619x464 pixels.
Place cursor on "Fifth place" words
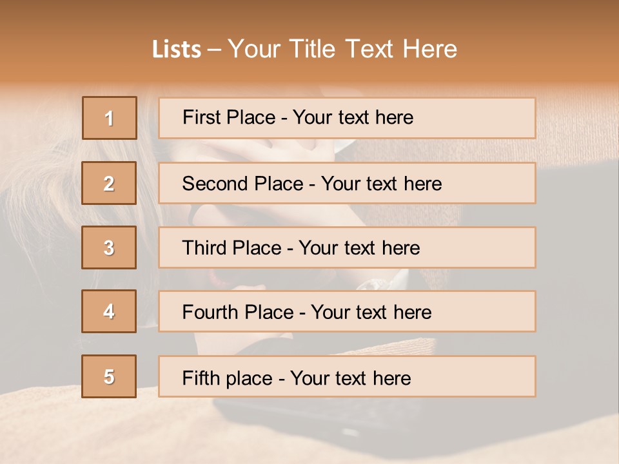(227, 378)
